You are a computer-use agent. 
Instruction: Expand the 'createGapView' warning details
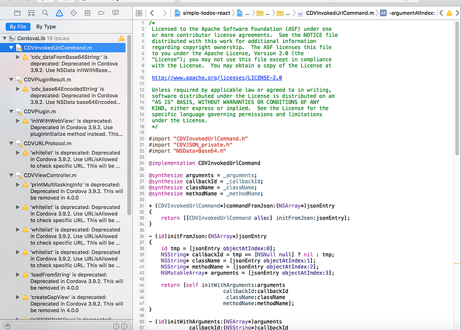(17, 297)
